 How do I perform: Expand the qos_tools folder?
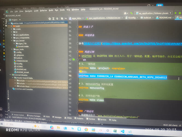click(x=12, y=49)
